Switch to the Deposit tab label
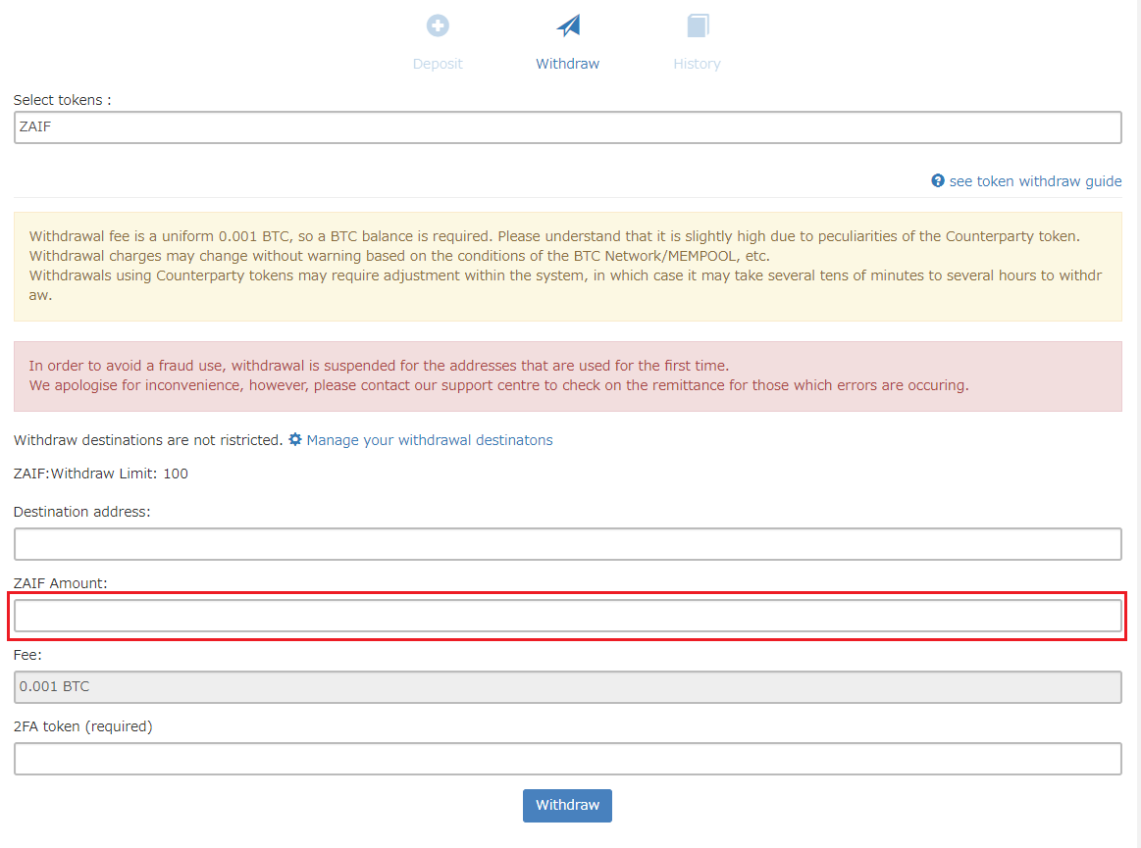The image size is (1141, 848). (438, 64)
